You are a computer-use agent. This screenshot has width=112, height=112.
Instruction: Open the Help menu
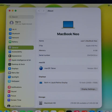pos(8,5)
